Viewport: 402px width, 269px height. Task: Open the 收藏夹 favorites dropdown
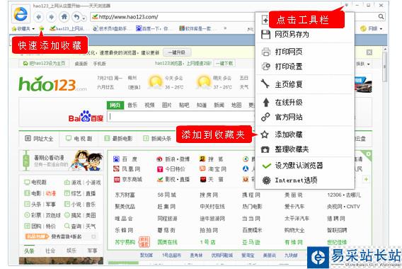[23, 29]
